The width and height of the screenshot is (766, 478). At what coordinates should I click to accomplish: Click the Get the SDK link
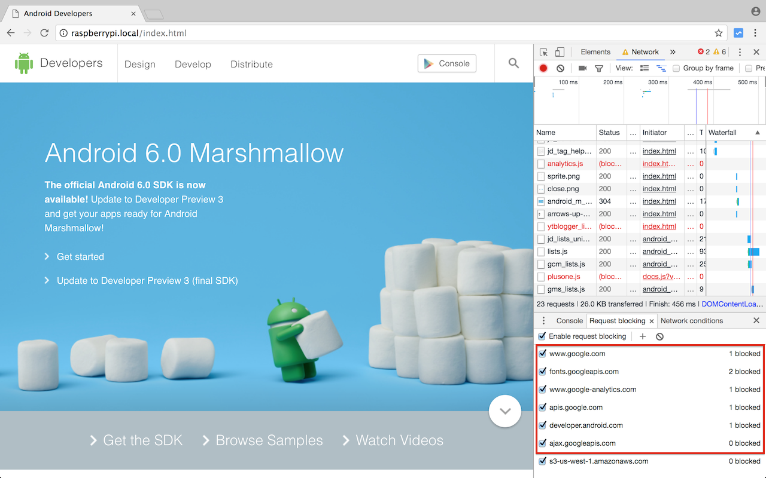[x=142, y=440]
